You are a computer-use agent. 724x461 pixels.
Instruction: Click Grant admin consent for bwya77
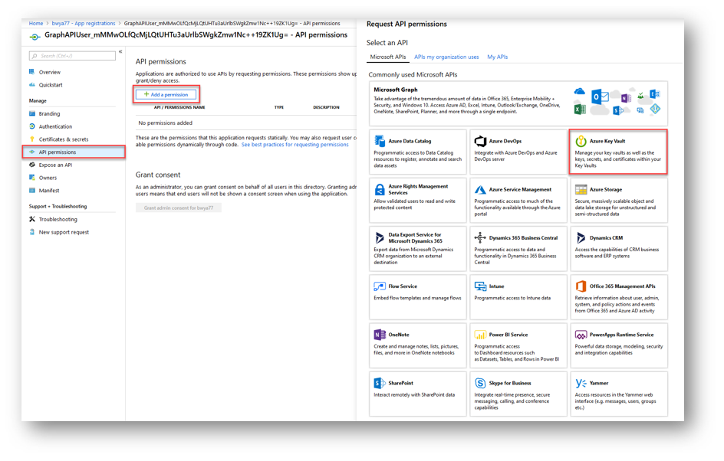[178, 208]
